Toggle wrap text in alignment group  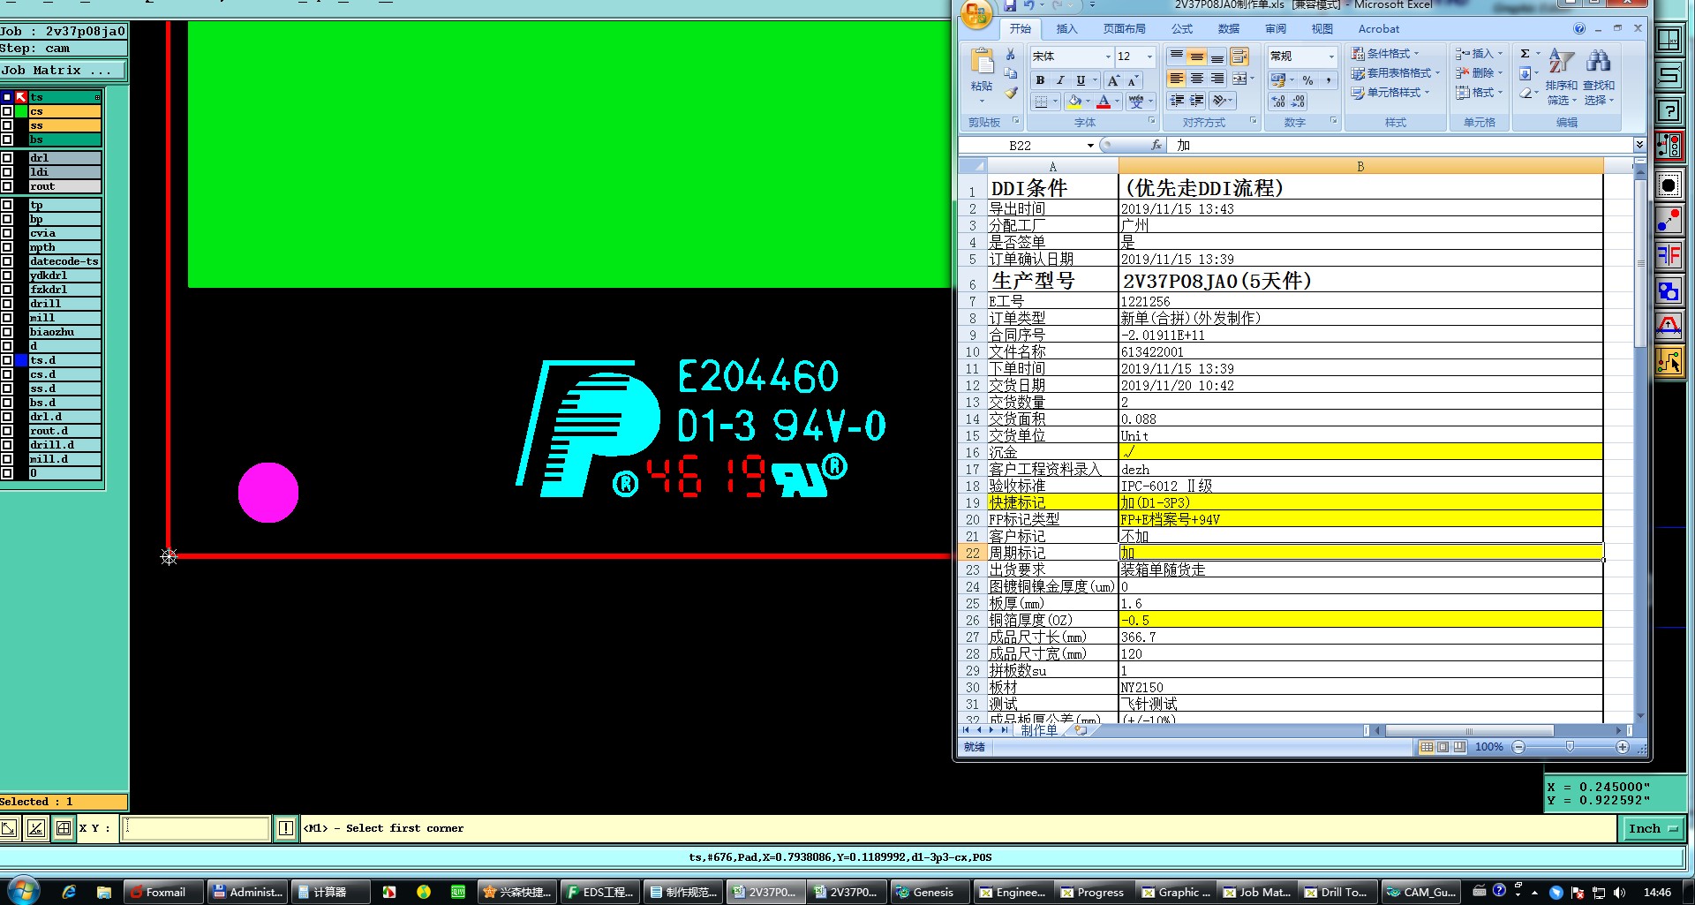click(1239, 57)
